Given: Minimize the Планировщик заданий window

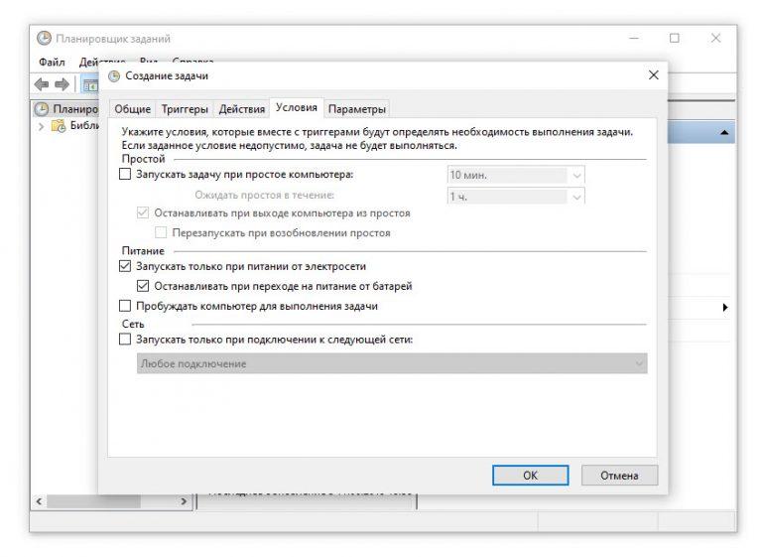Looking at the screenshot, I should pos(634,38).
